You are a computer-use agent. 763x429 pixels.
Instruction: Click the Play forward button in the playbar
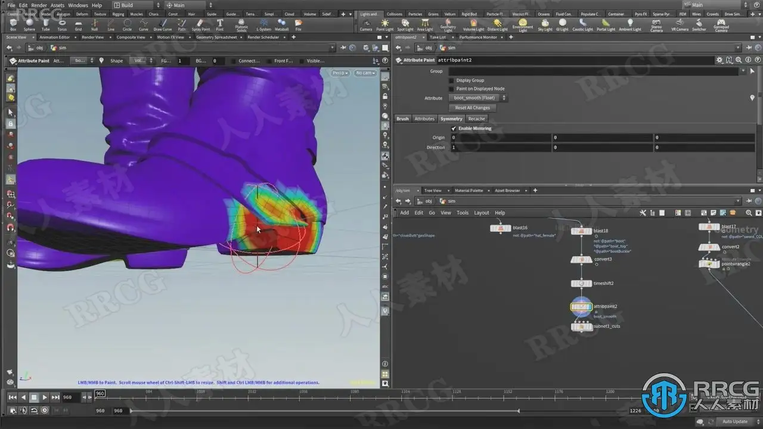(45, 397)
